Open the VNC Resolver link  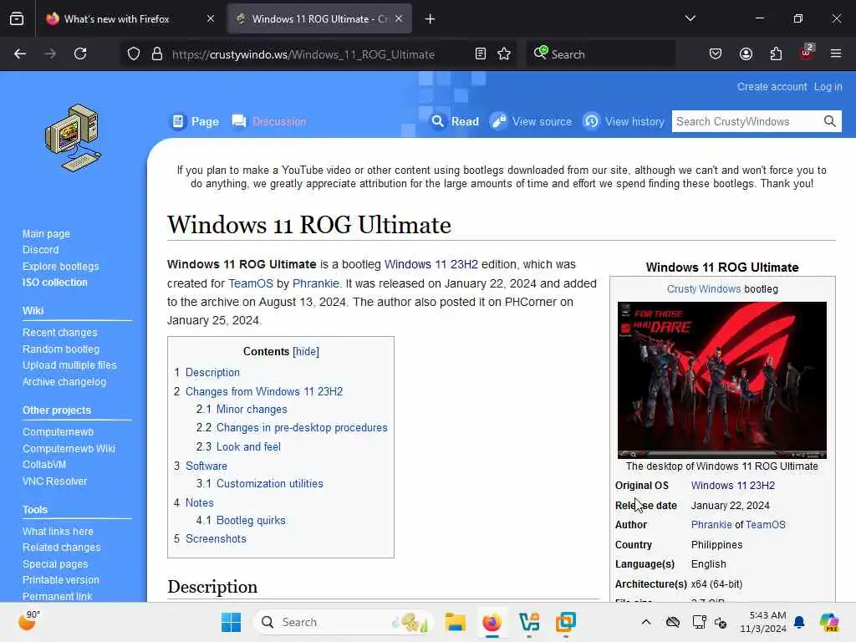click(54, 481)
